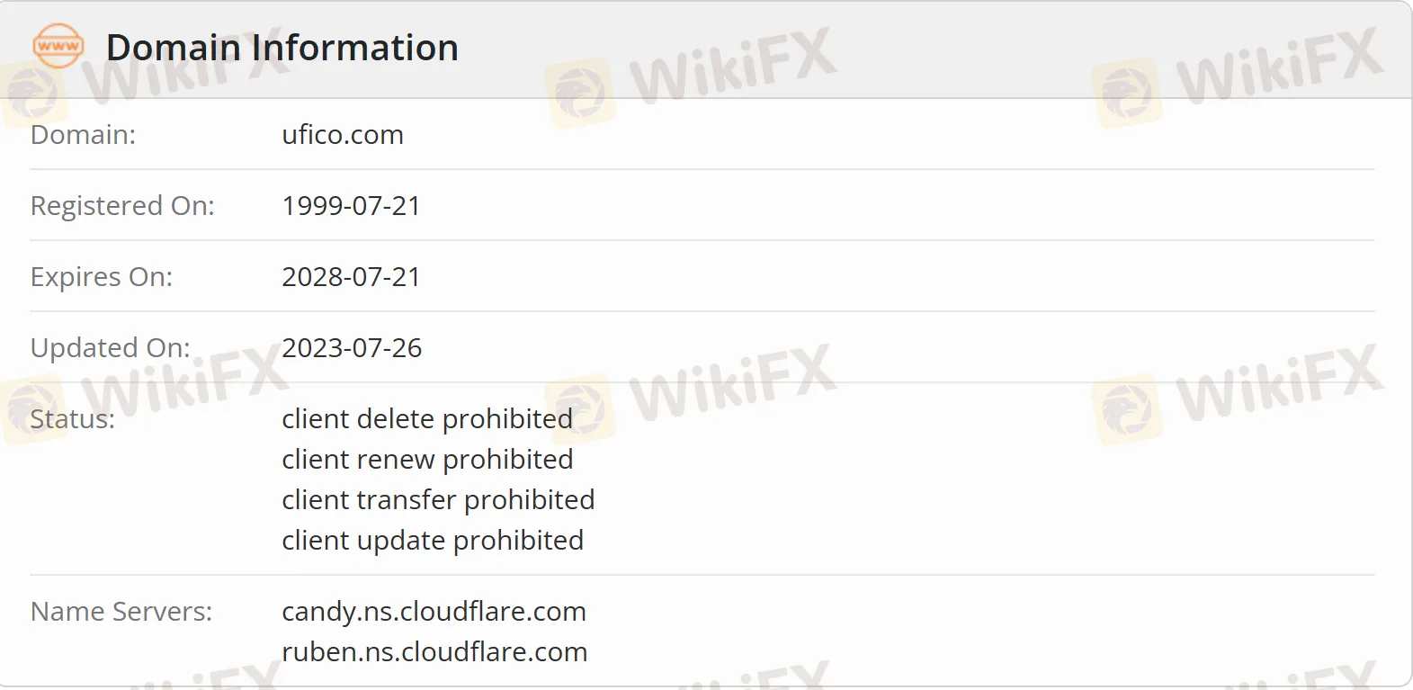
Task: Click the Status: field label
Action: tap(72, 419)
